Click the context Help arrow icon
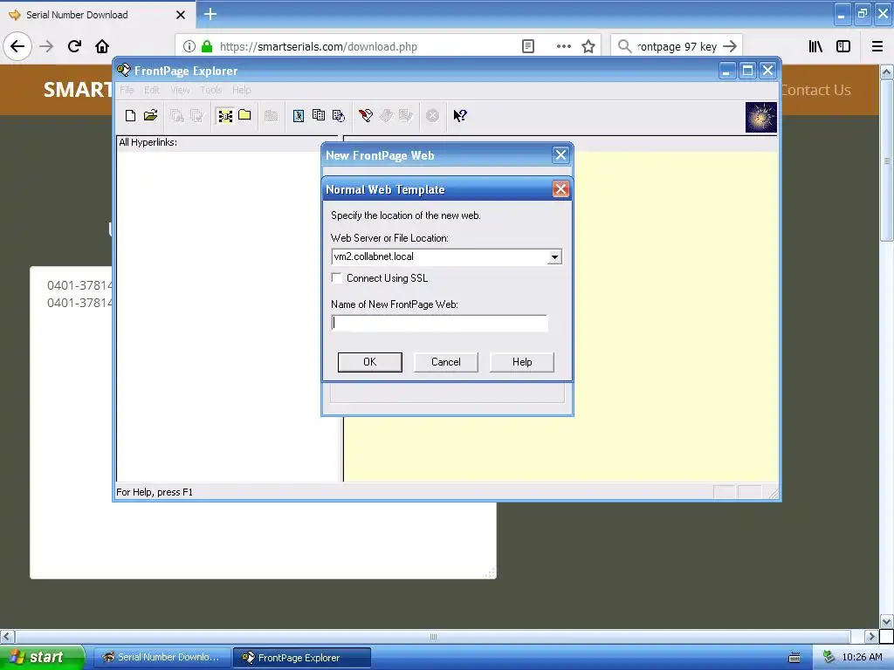 460,116
